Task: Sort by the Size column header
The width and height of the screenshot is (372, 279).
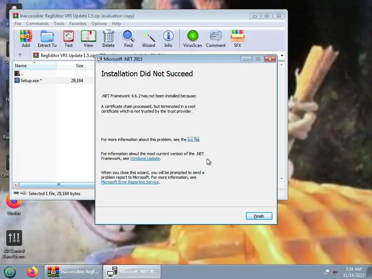Action: click(x=72, y=65)
